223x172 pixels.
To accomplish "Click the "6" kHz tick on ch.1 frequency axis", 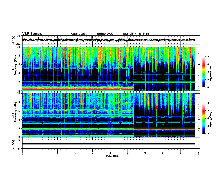I will point(20,65).
